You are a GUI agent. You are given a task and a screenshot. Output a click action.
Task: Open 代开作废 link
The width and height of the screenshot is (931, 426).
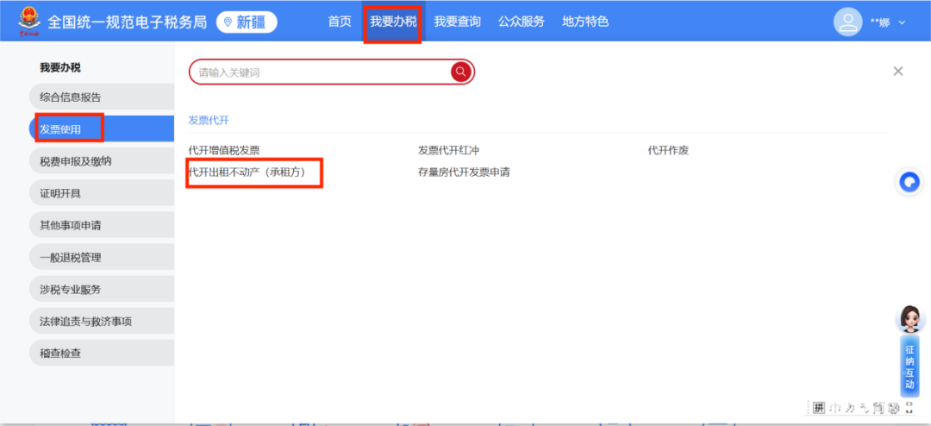(668, 151)
